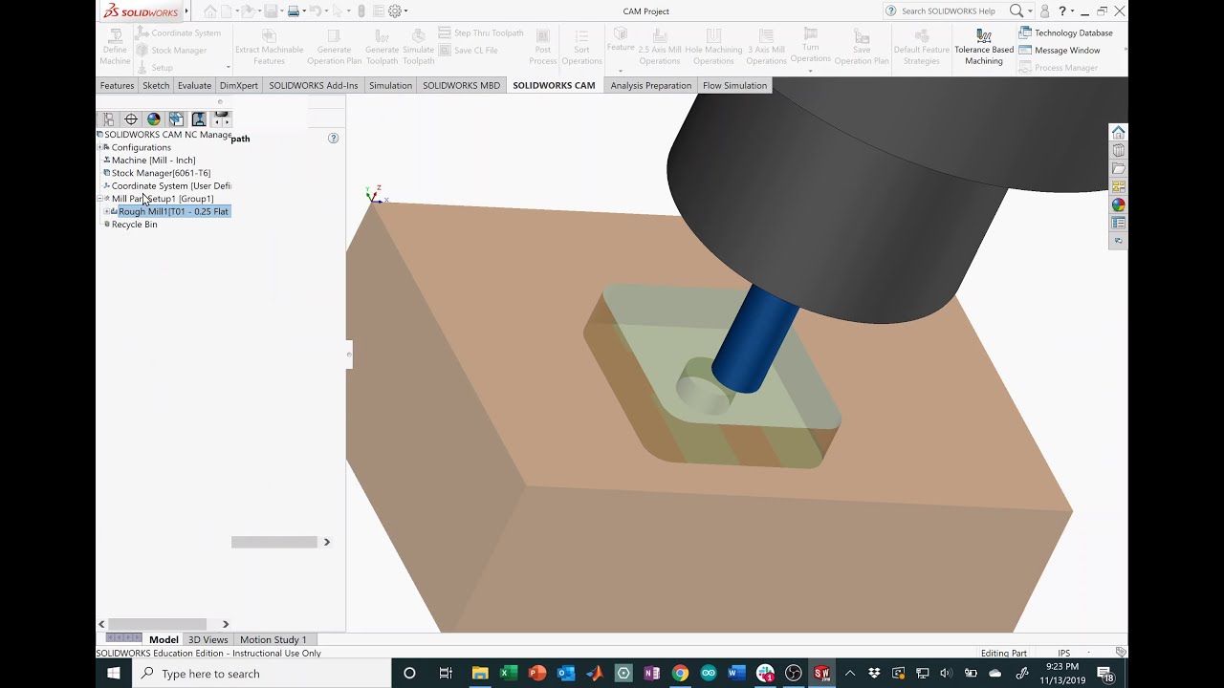Open the DisplayManager color sphere tab
1224x688 pixels.
(x=154, y=119)
